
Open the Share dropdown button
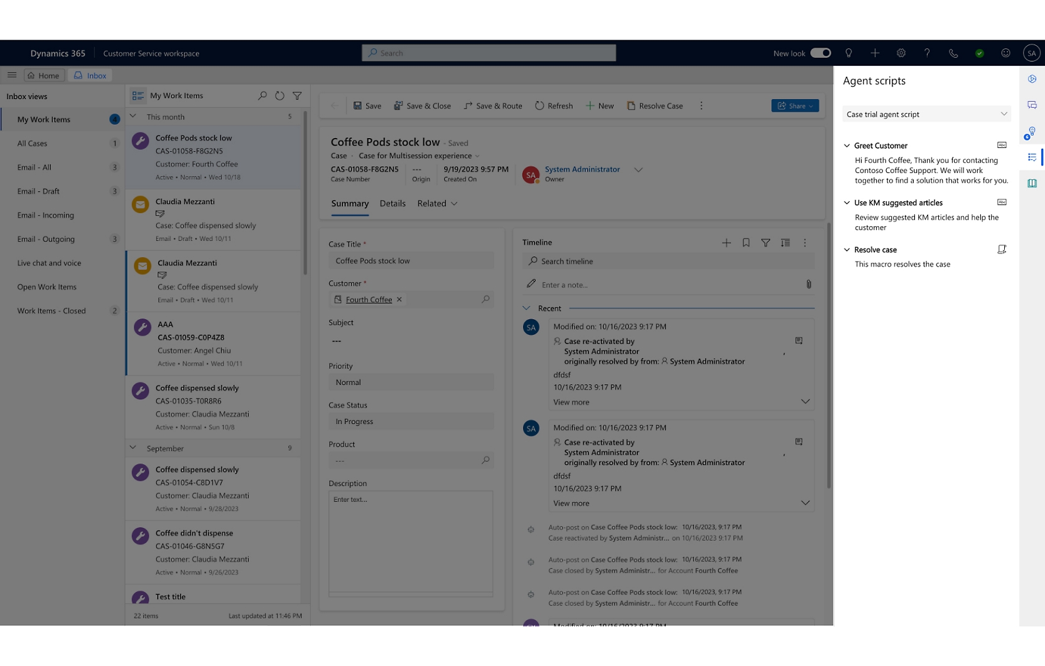795,105
